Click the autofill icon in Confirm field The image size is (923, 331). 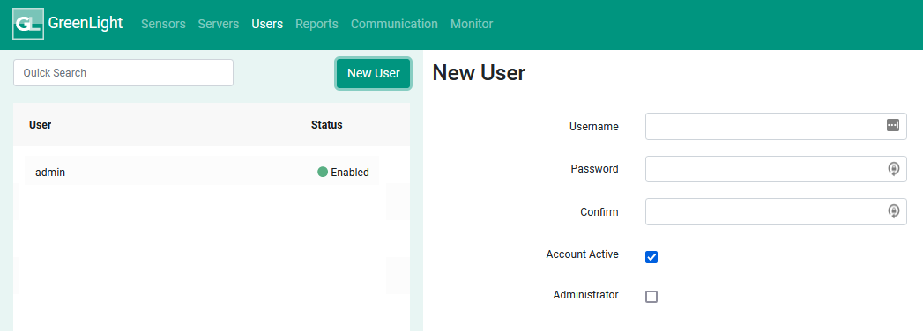pos(894,211)
